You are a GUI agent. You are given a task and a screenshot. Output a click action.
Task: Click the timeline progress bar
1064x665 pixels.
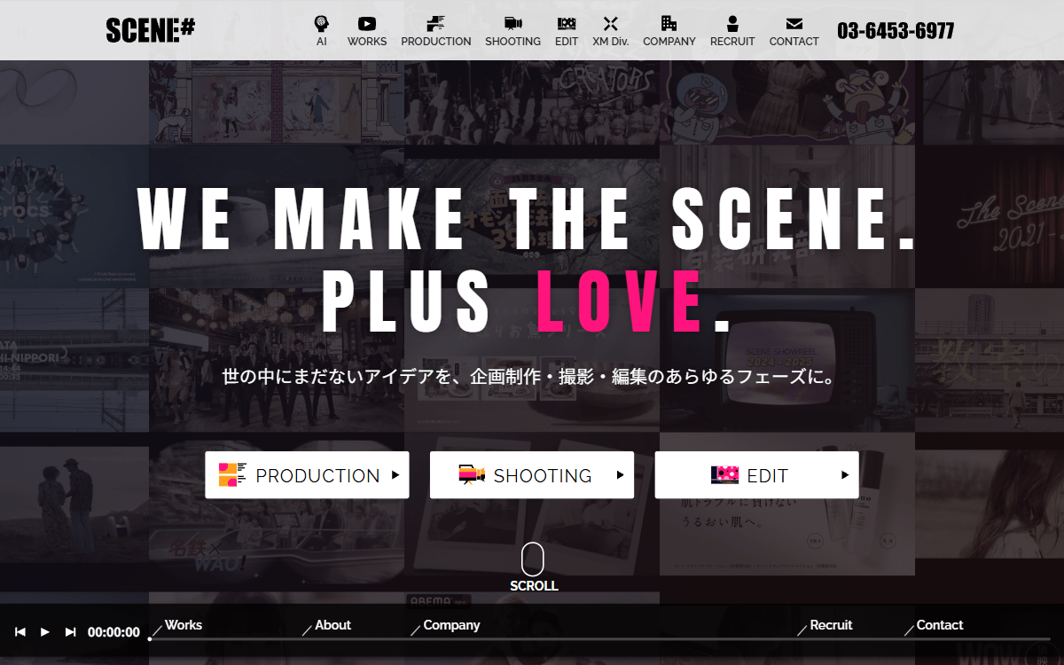coord(599,639)
